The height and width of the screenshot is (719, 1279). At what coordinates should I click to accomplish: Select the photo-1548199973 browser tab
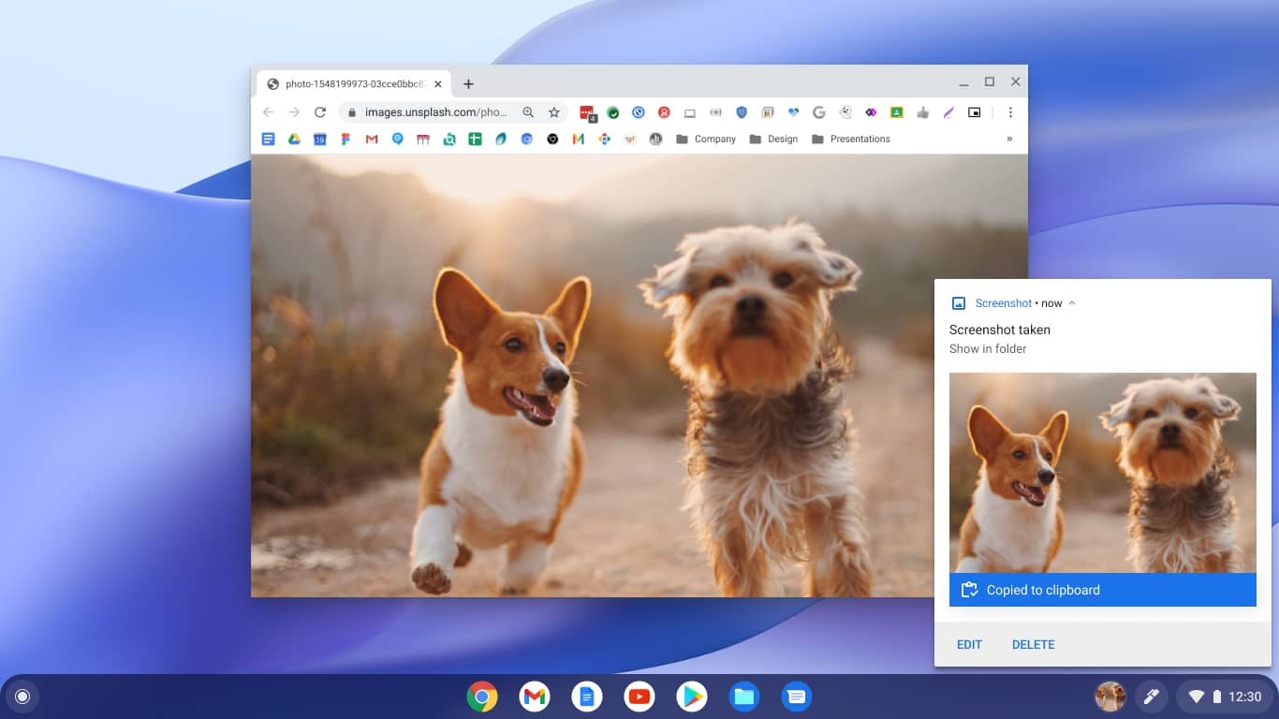coord(353,83)
